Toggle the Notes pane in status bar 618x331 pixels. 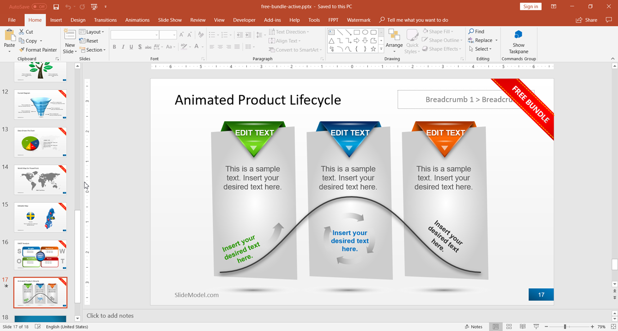(x=473, y=327)
